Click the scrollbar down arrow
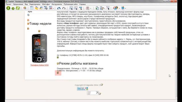Viewport: 182px width, 102px height. (x=176, y=98)
